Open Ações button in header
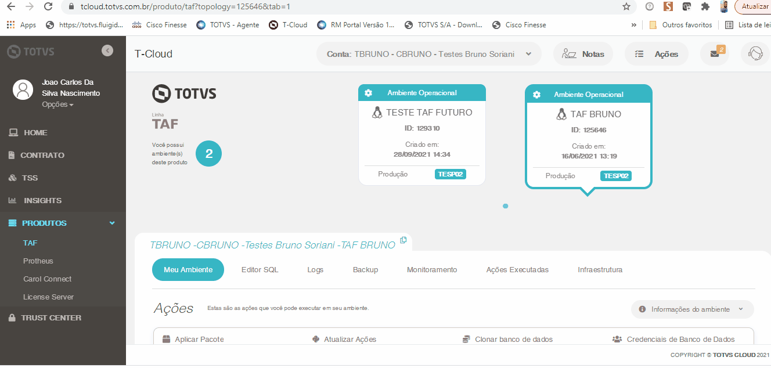The width and height of the screenshot is (771, 368). (657, 54)
